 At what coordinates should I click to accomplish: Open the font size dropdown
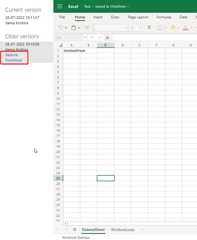pyautogui.click(x=139, y=28)
